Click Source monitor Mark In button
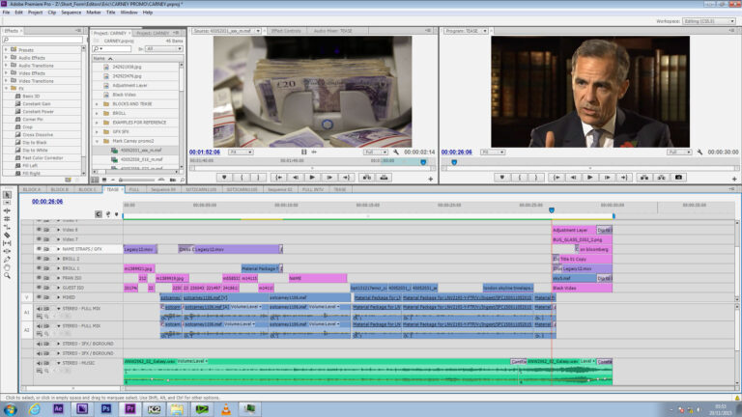 click(242, 178)
